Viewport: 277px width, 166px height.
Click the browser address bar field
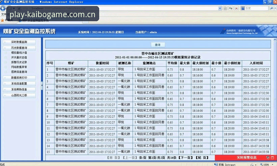118,8
